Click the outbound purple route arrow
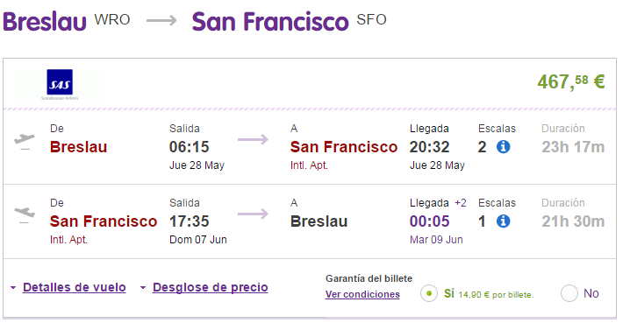 click(253, 139)
